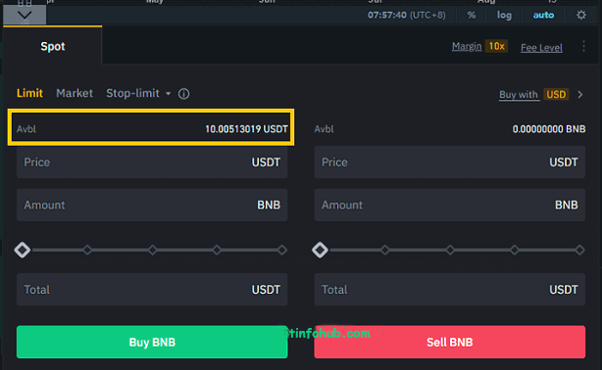Viewport: 602px width, 370px height.
Task: Open Margin 10x trading link
Action: click(479, 46)
